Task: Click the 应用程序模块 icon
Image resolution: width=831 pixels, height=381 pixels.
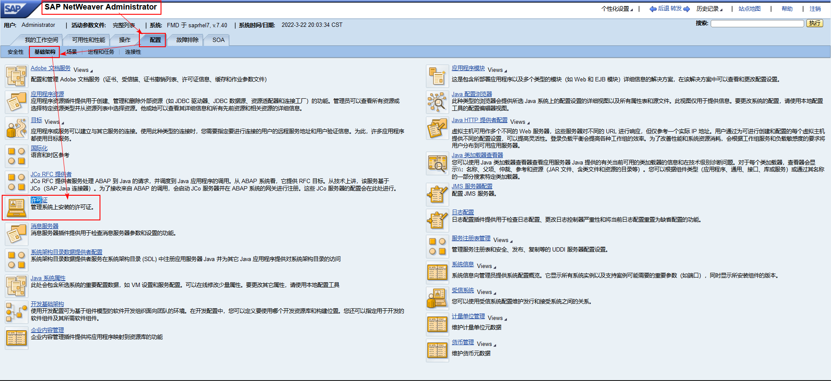Action: click(x=437, y=76)
